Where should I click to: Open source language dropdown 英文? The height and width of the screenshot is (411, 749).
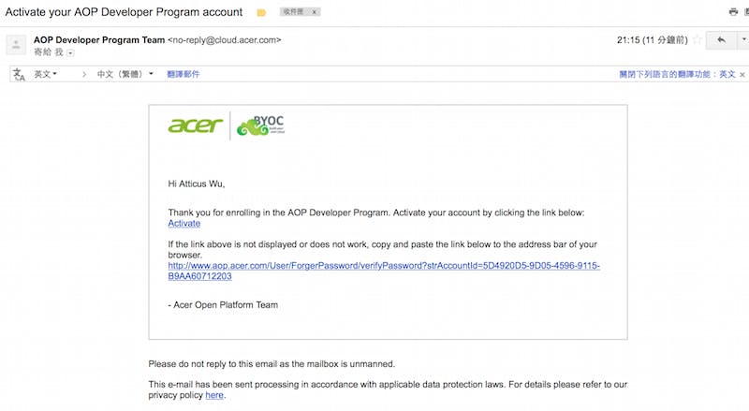pyautogui.click(x=45, y=74)
